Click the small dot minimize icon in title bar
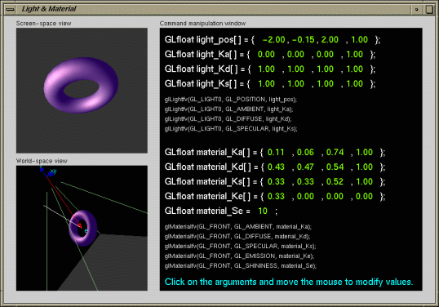This screenshot has width=439, height=307. pos(417,9)
